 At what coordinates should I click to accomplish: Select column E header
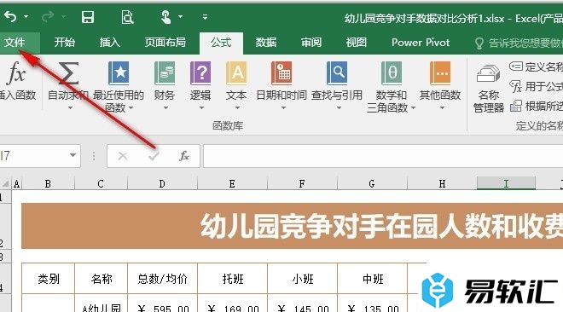232,184
